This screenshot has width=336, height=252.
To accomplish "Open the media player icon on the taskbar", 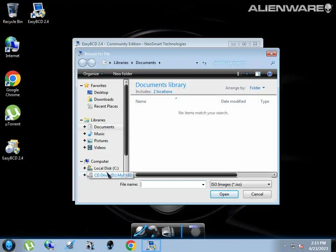I will [x=90, y=245].
